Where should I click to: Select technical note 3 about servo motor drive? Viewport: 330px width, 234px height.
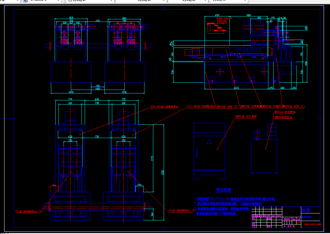222,209
